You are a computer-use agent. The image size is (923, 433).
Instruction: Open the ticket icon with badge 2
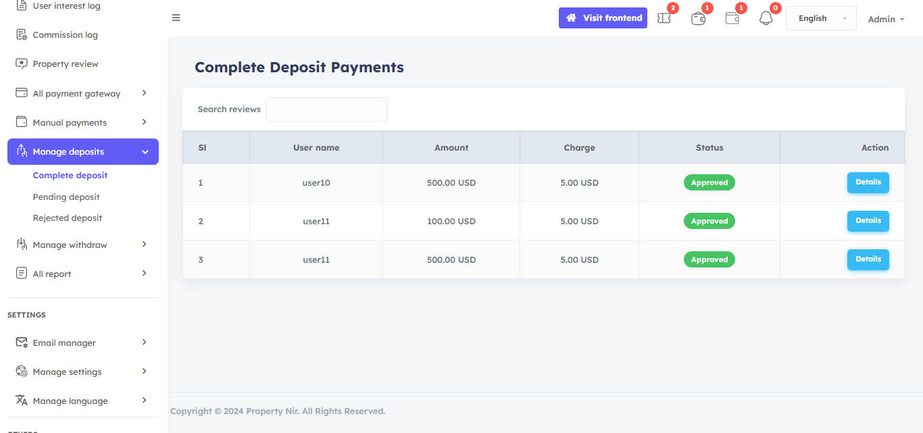664,18
